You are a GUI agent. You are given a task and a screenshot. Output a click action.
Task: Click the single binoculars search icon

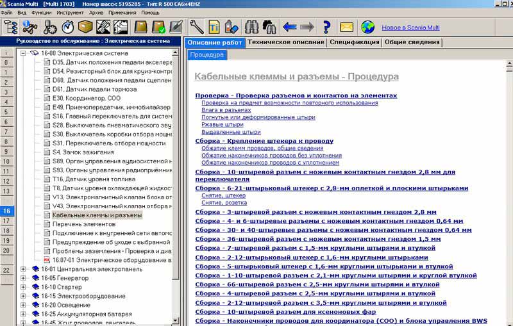point(251,27)
